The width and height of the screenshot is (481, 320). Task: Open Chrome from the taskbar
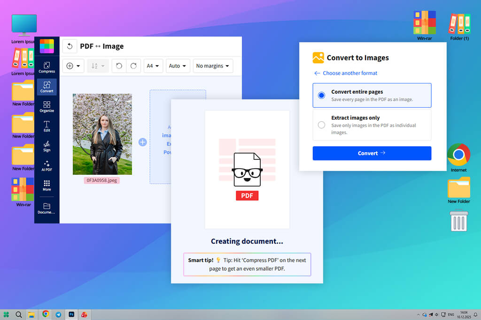pyautogui.click(x=46, y=314)
